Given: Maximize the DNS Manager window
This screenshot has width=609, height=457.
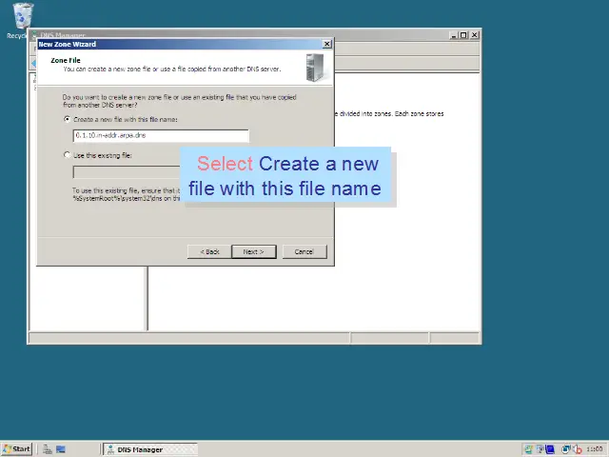Looking at the screenshot, I should click(x=463, y=35).
